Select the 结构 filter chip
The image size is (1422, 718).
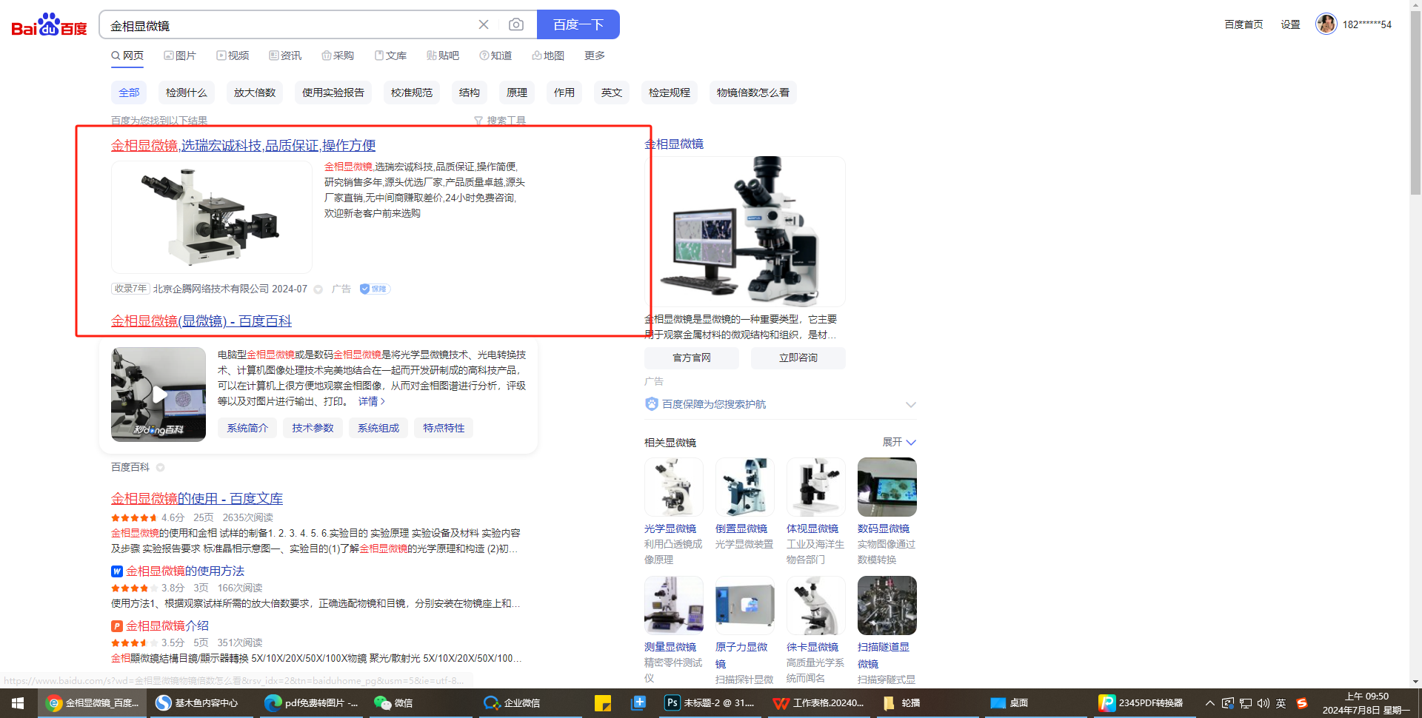click(x=470, y=93)
